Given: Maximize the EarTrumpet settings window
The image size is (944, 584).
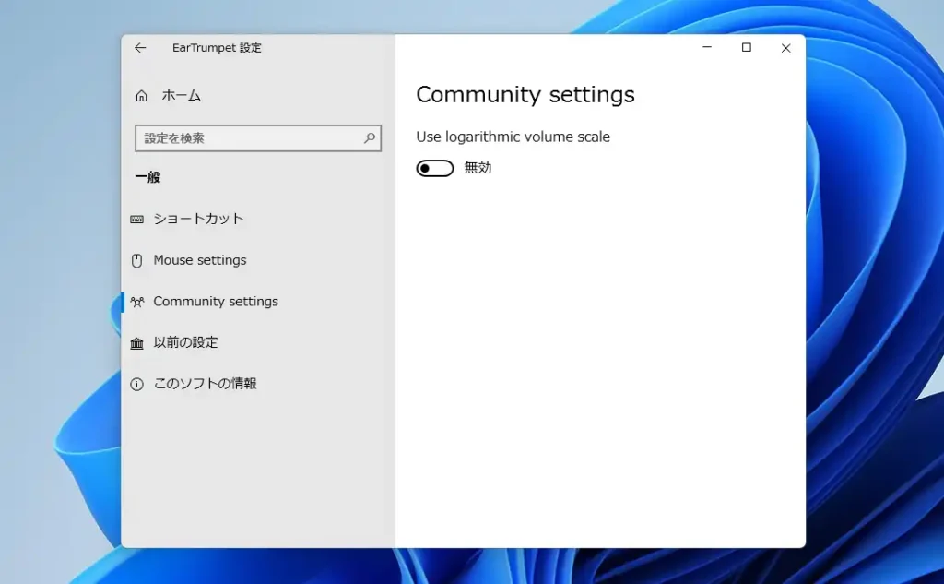Looking at the screenshot, I should click(x=746, y=47).
